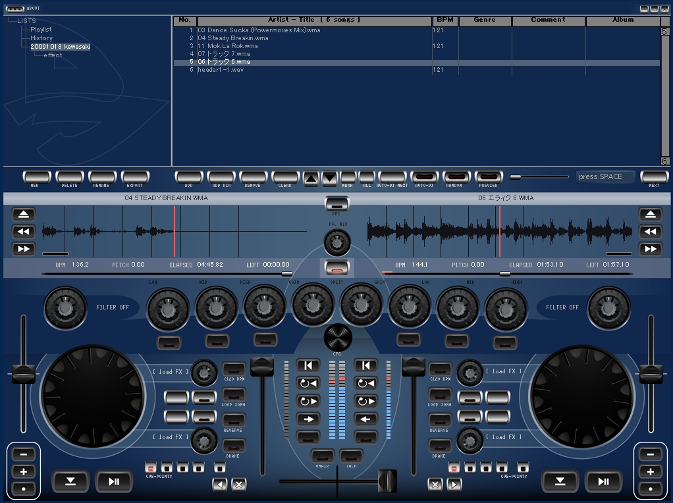Open upper load FX selector on left deck
Image resolution: width=673 pixels, height=503 pixels.
tap(171, 372)
